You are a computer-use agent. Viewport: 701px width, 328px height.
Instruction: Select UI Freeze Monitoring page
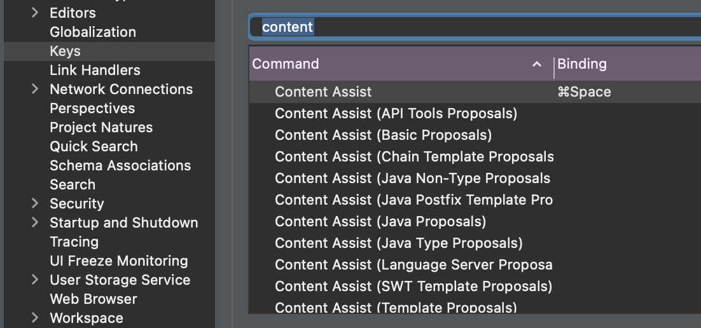(119, 261)
